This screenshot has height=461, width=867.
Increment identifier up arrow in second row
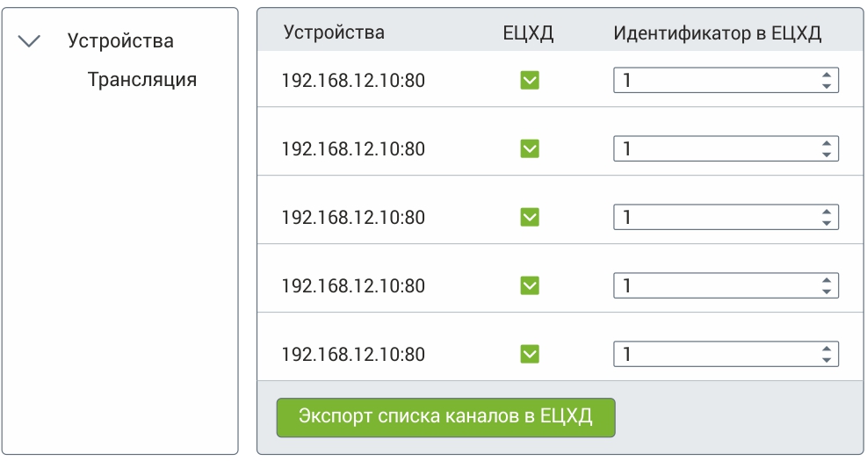coord(826,143)
